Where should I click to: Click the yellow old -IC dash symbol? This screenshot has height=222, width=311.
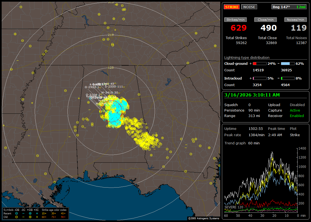click(24, 217)
